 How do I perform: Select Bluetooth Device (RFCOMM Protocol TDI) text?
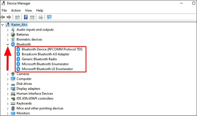(x=52, y=49)
